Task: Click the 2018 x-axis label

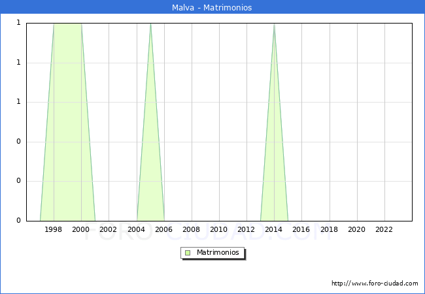Action: pos(329,229)
